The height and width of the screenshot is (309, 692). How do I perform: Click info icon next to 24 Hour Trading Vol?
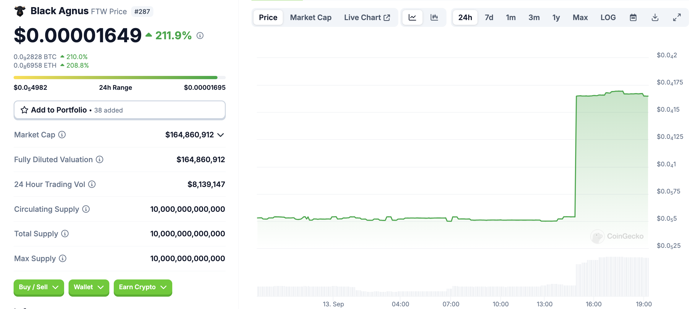[92, 184]
